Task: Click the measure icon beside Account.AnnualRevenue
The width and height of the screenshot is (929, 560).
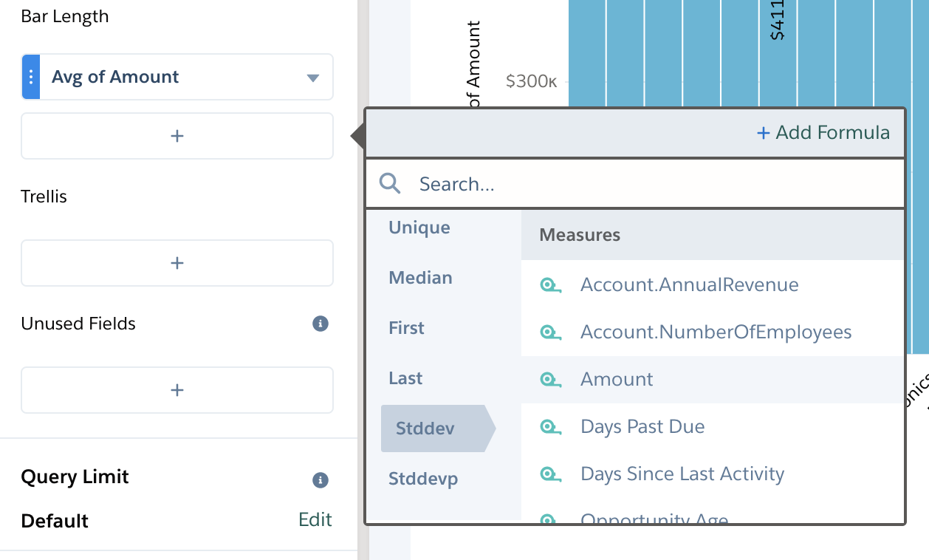Action: point(550,284)
